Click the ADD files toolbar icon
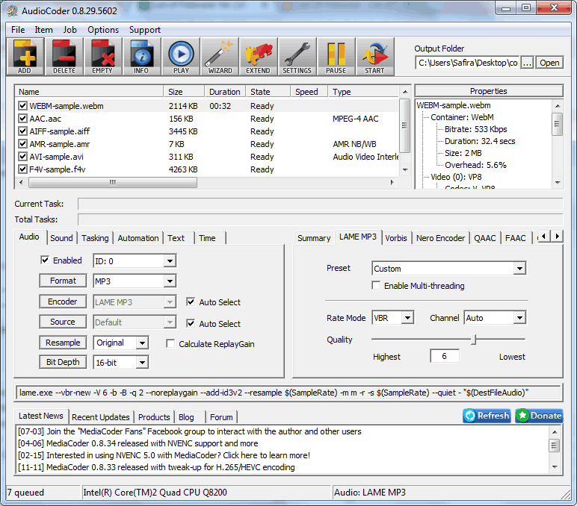 [25, 57]
